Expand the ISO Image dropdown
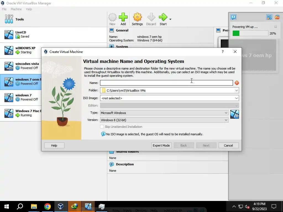This screenshot has width=283, height=212. click(237, 98)
